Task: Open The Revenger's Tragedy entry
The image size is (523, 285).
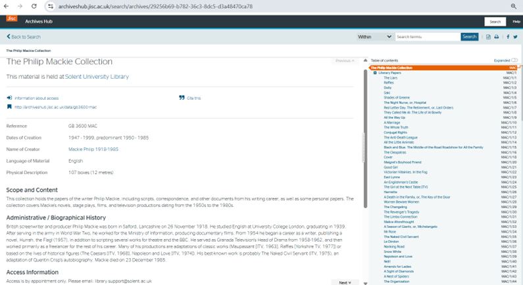Action: click(401, 211)
